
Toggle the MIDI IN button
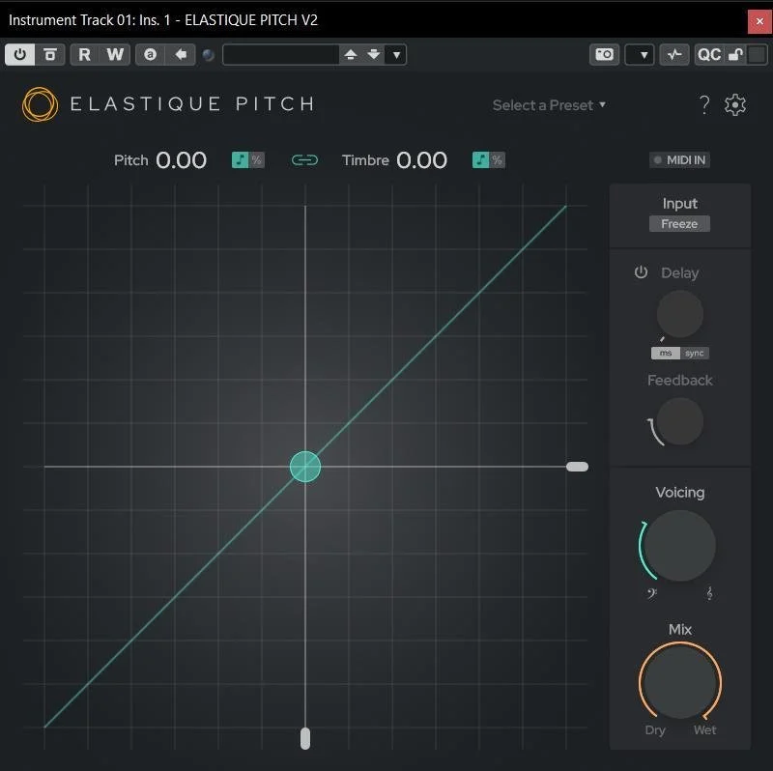click(680, 159)
